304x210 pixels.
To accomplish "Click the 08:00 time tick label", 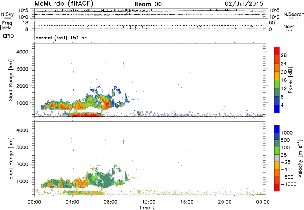I will point(111,202).
